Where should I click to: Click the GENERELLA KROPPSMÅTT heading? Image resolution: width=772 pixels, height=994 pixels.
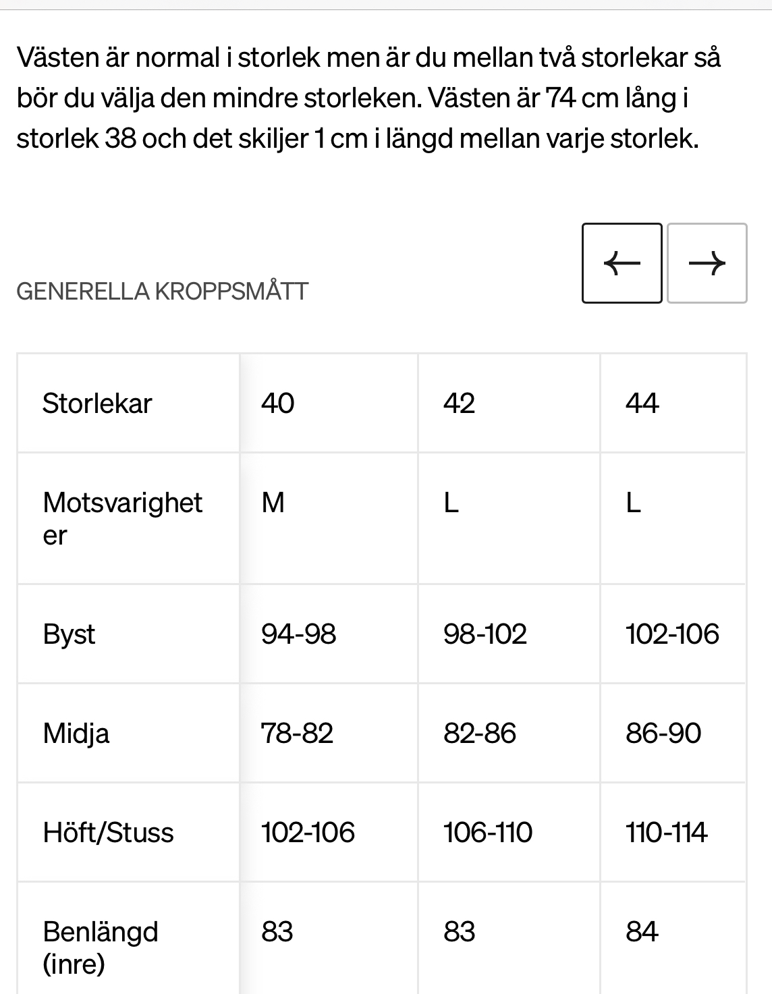pos(162,292)
